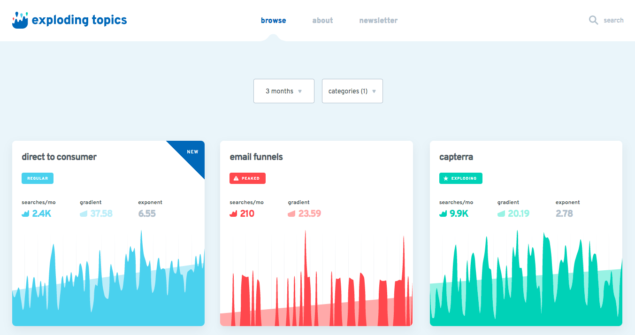This screenshot has height=335, width=635.
Task: Click searches icon next to 210
Action: tap(233, 214)
